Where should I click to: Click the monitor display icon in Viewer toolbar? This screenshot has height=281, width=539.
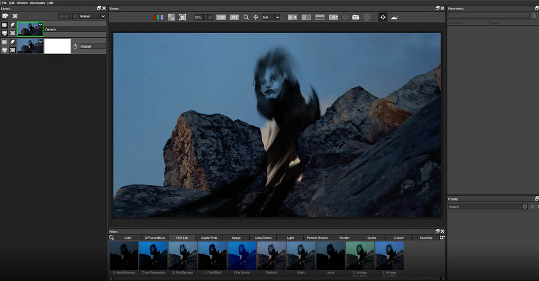[x=367, y=17]
